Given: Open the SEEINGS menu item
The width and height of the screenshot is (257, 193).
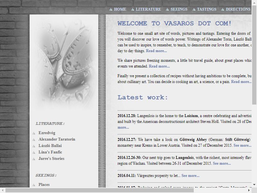Looking at the screenshot, I should (179, 9).
